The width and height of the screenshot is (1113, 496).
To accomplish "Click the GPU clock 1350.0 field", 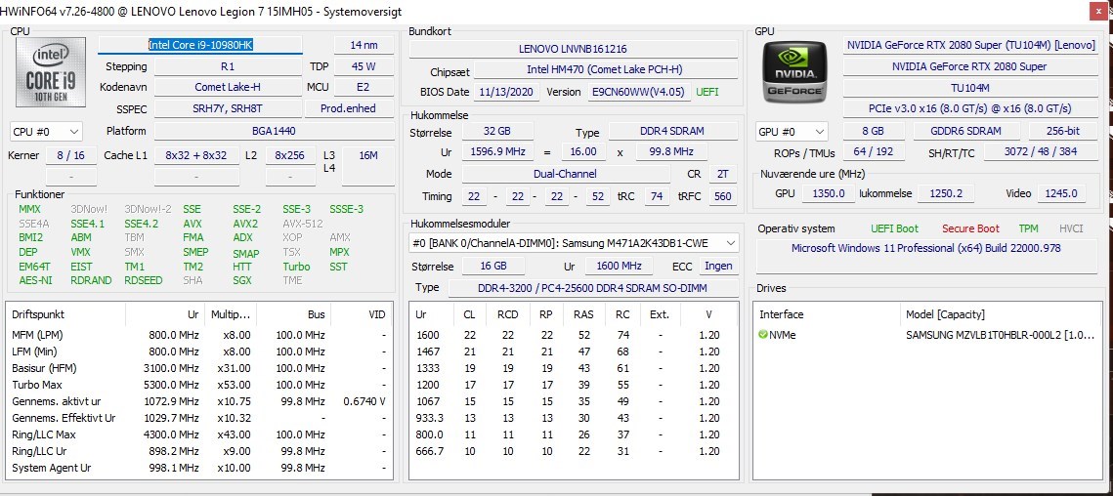I will click(x=829, y=193).
